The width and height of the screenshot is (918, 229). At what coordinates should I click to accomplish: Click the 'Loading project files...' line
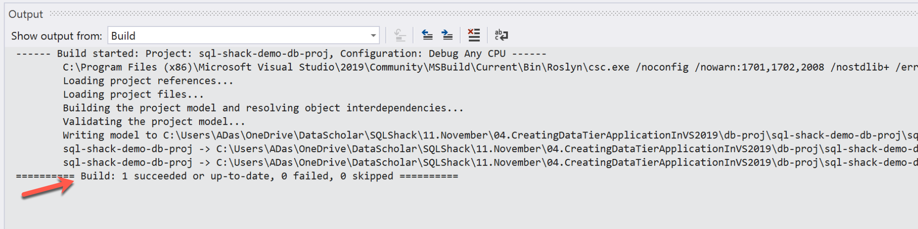[133, 94]
